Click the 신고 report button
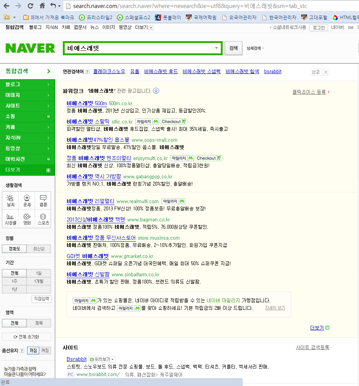The width and height of the screenshot is (359, 386). coord(316,72)
